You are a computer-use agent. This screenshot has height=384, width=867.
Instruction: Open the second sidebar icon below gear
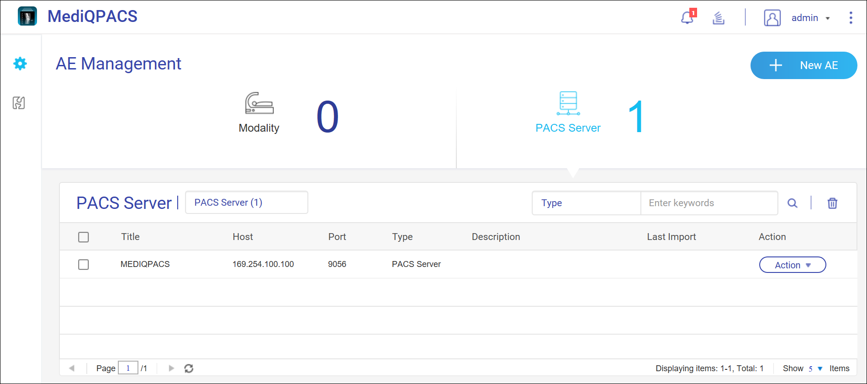click(19, 103)
